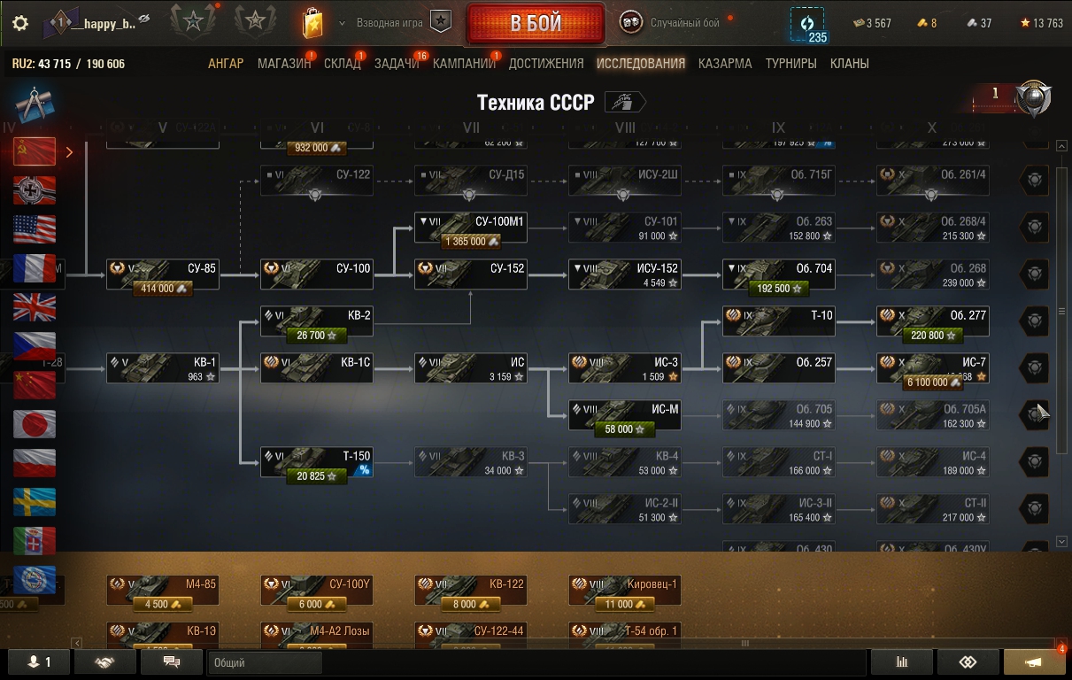Toggle the vehicle compare icon near title

pos(625,102)
